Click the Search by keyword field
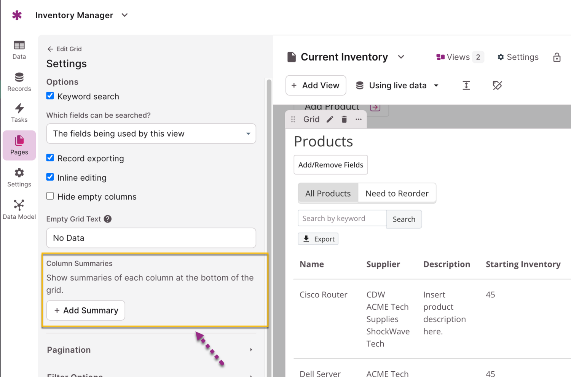The image size is (571, 377). pos(342,218)
